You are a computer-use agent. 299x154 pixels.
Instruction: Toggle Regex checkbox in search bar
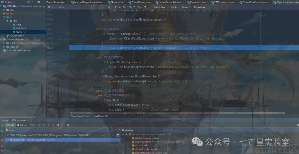point(180,7)
